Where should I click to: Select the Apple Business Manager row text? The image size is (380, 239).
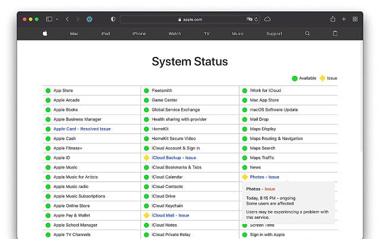pyautogui.click(x=77, y=120)
